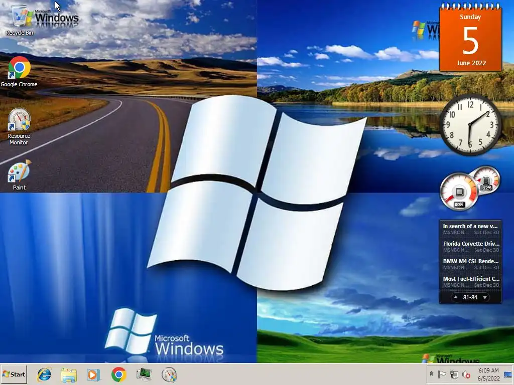Click the memory gauge showing 12%
Screen dimensions: 514x385
pyautogui.click(x=486, y=180)
